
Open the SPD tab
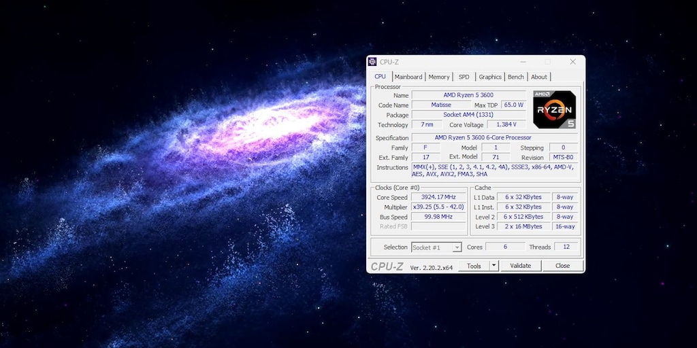click(x=464, y=77)
